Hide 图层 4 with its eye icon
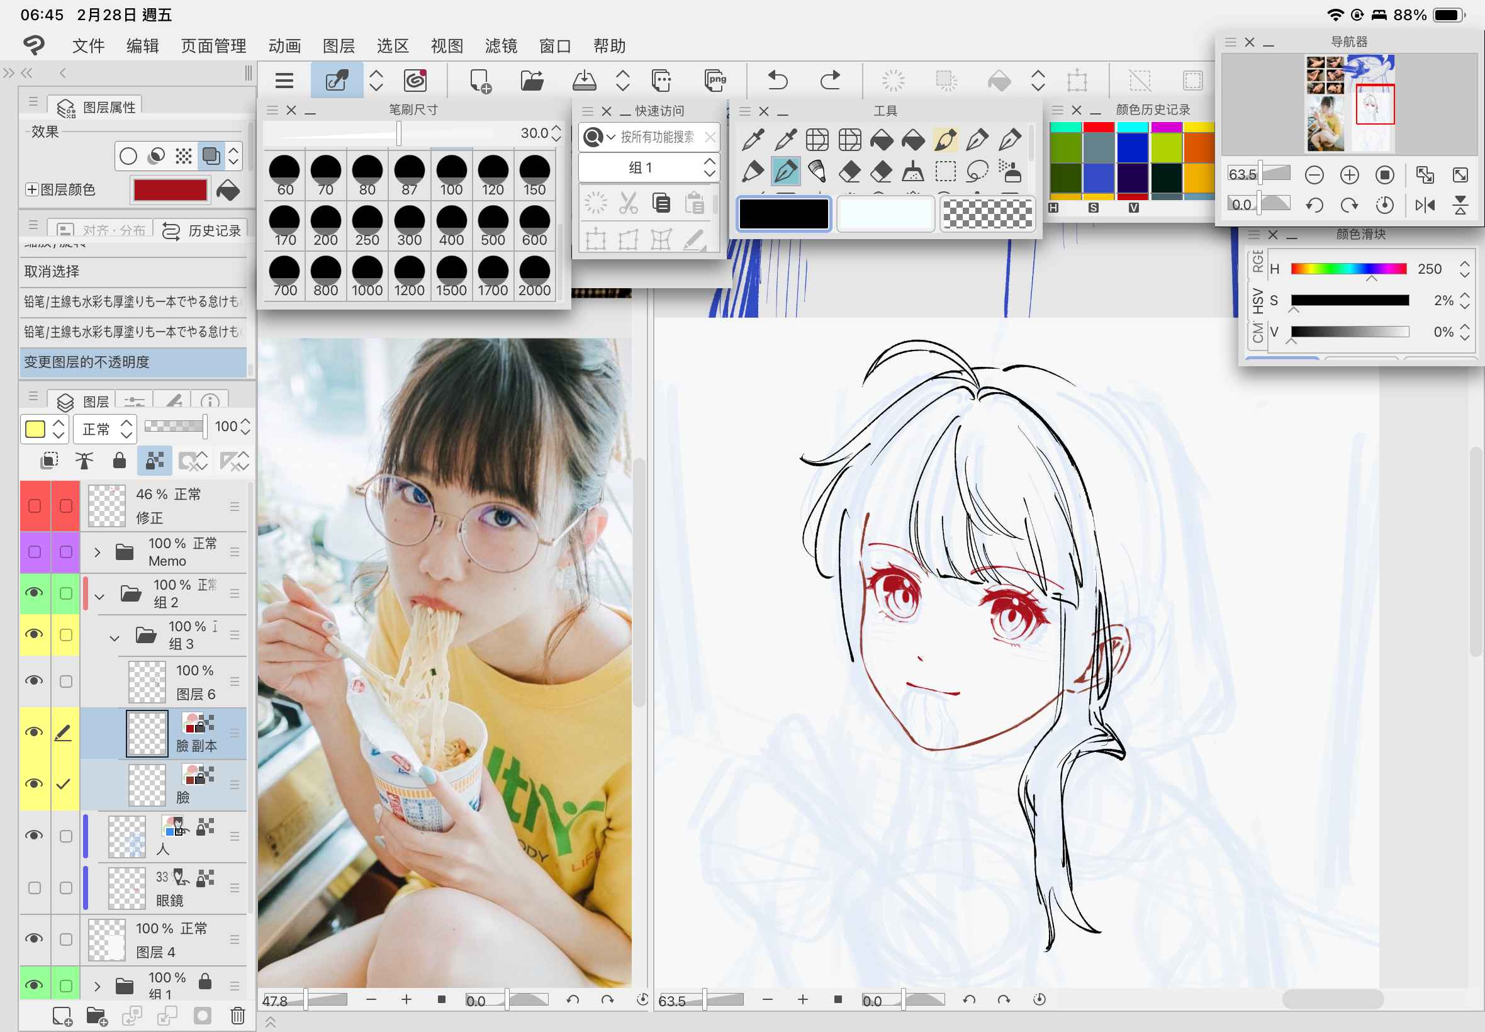 tap(35, 939)
